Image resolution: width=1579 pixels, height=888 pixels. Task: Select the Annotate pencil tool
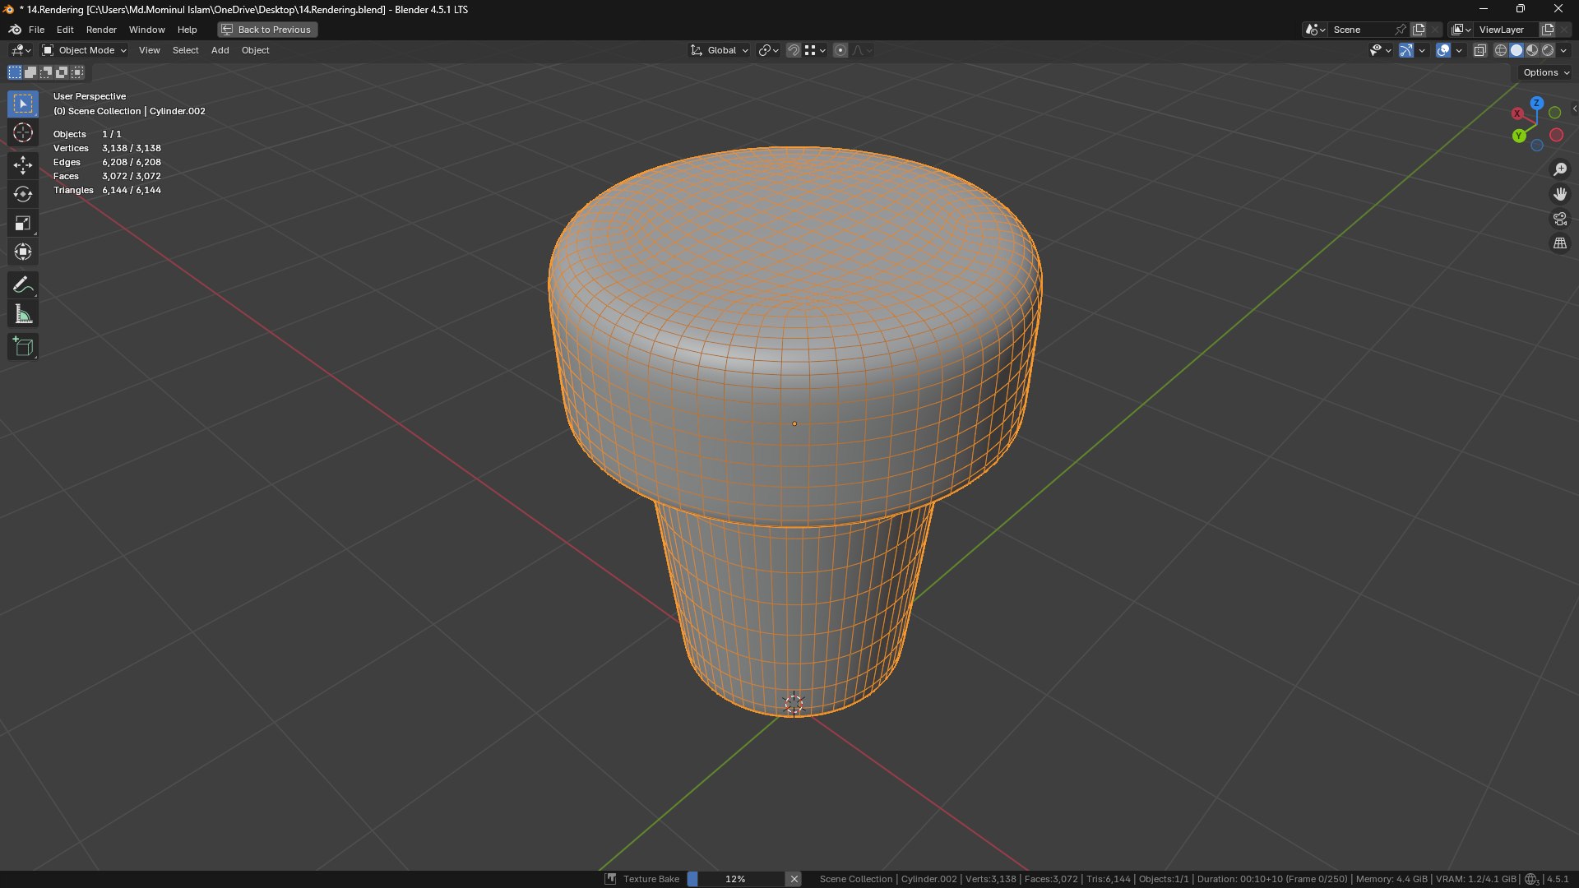click(23, 285)
